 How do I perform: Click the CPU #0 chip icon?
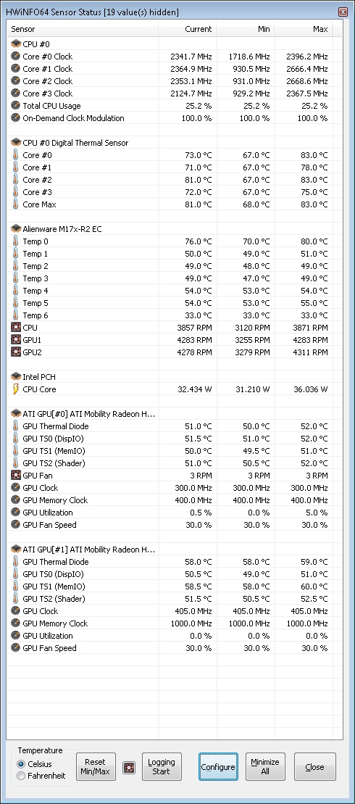tap(15, 44)
